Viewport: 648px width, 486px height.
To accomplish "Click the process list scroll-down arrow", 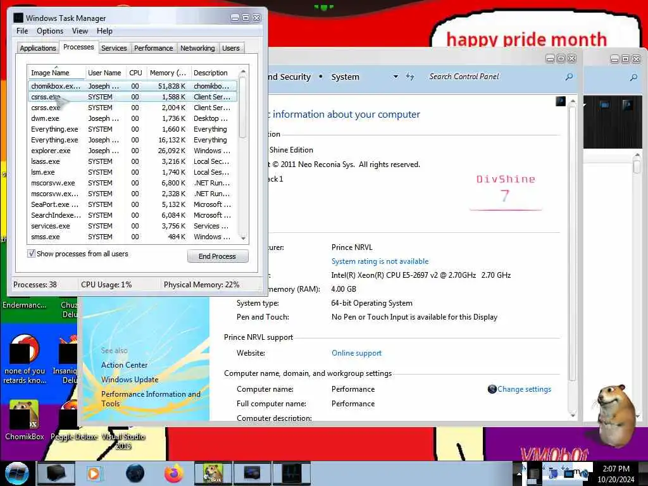I will (243, 238).
